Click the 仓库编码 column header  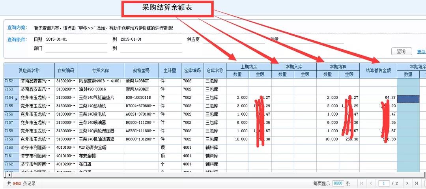[192, 71]
